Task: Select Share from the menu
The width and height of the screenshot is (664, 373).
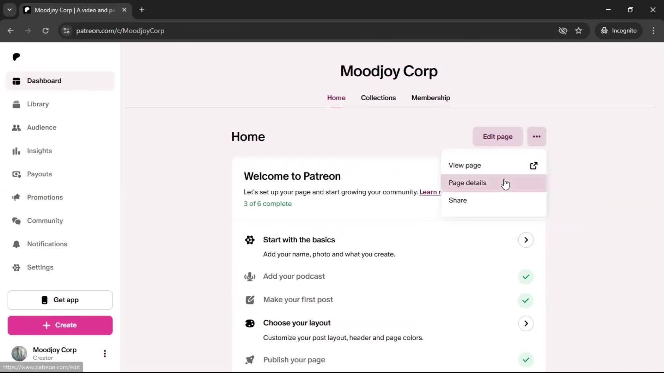Action: pos(494,200)
